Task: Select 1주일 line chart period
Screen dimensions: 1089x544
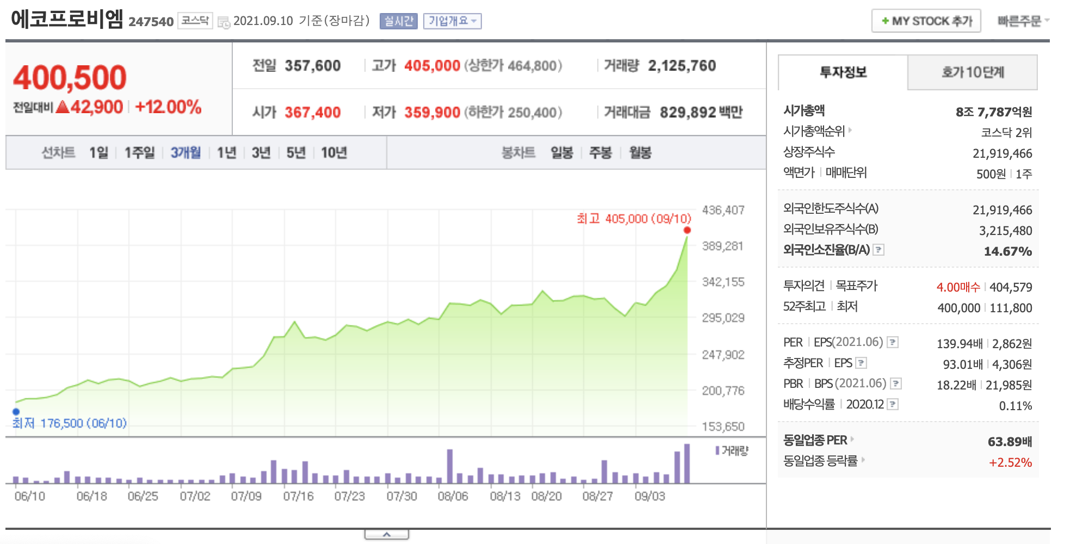Action: (x=139, y=153)
